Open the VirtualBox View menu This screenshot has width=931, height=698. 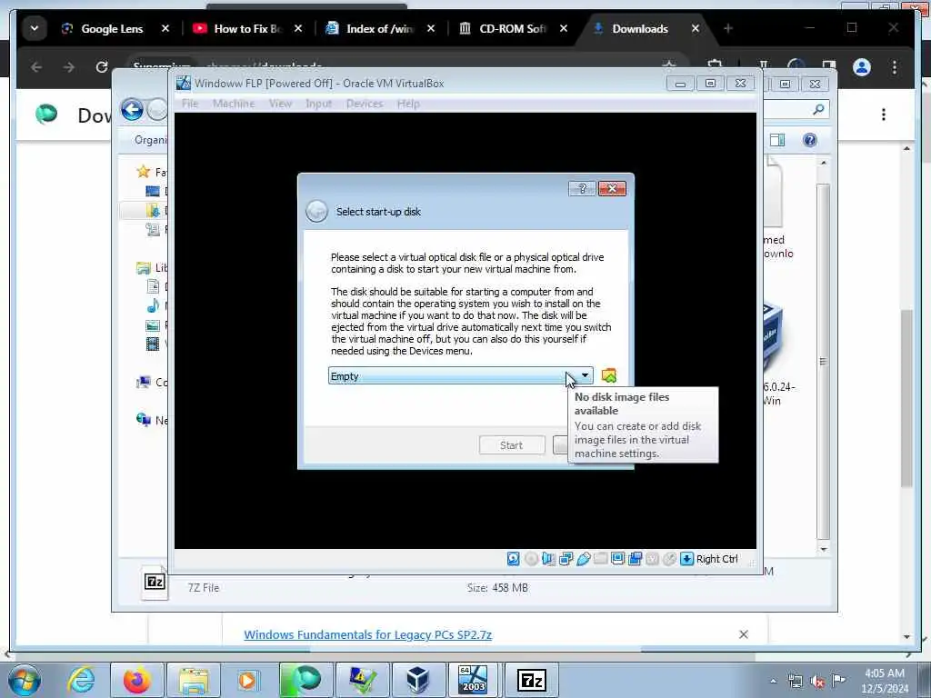[280, 104]
